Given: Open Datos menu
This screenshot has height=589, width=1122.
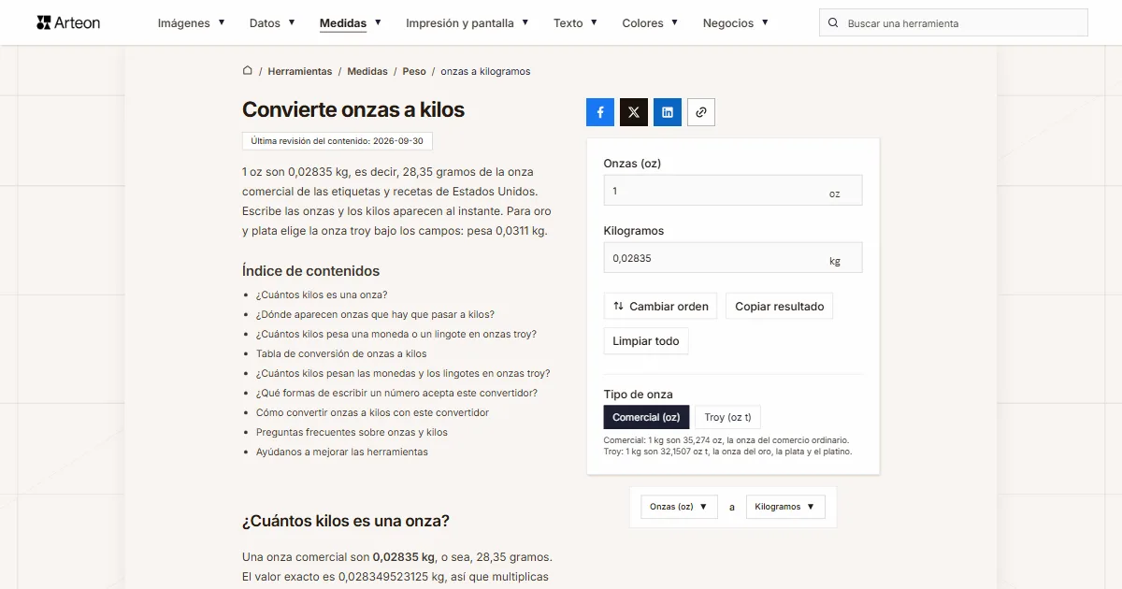Looking at the screenshot, I should click(x=272, y=23).
